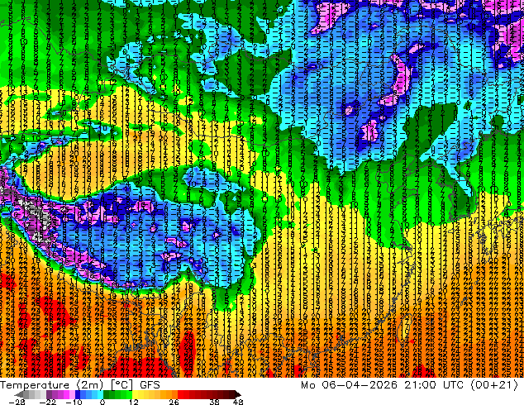This screenshot has width=524, height=405.
Task: Click the dark green segment of the color scale
Action: (x=107, y=394)
